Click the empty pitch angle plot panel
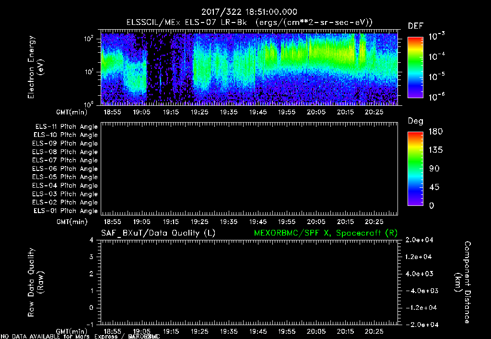491x339 pixels. (249, 169)
